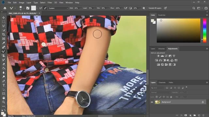Select the Rectangular Marquee tool

tap(4, 22)
